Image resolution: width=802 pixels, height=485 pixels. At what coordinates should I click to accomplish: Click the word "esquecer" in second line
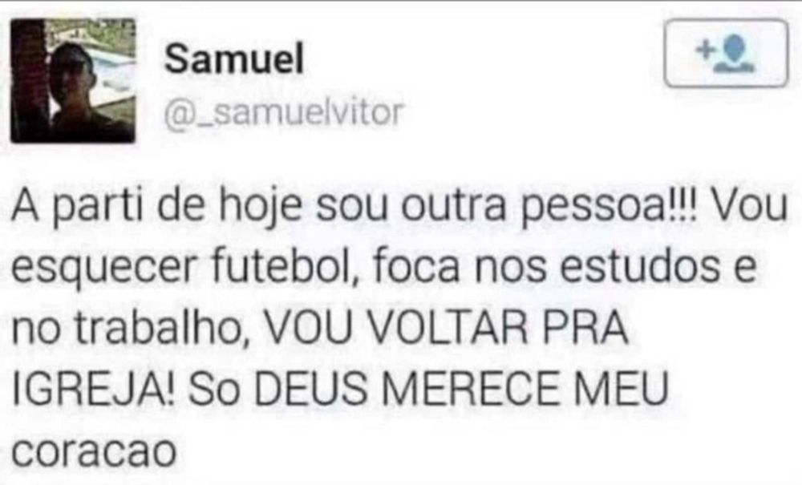tap(104, 269)
